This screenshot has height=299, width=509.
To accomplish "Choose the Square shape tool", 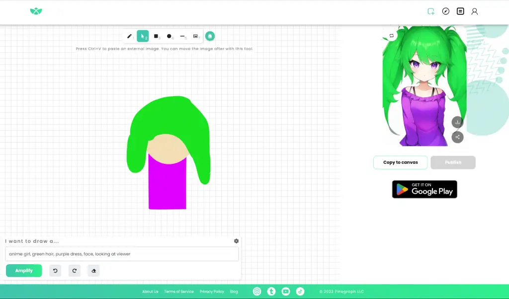I will pyautogui.click(x=156, y=36).
